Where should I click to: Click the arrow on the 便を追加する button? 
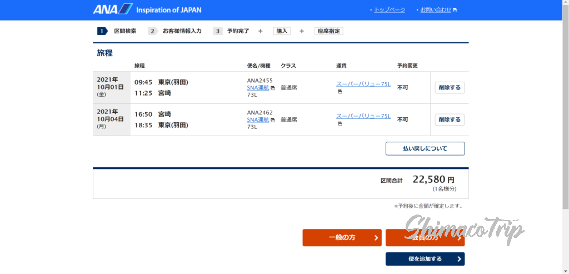(x=459, y=259)
